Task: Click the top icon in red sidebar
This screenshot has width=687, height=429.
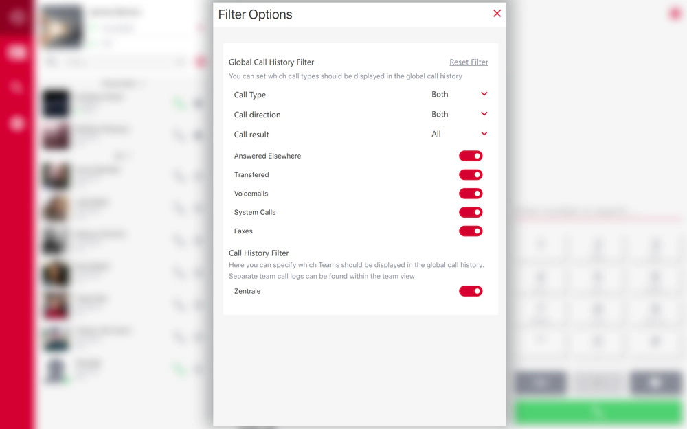Action: pos(16,16)
